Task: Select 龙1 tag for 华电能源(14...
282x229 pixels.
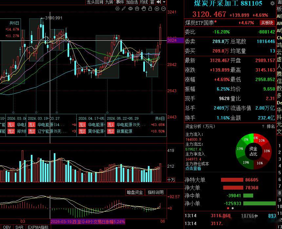Action: (32, 125)
